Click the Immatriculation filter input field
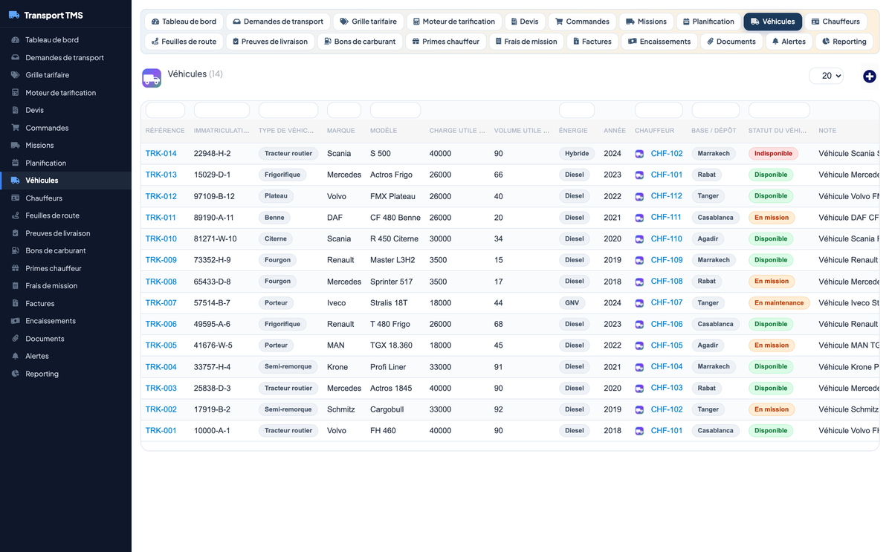This screenshot has height=552, width=892. 222,111
